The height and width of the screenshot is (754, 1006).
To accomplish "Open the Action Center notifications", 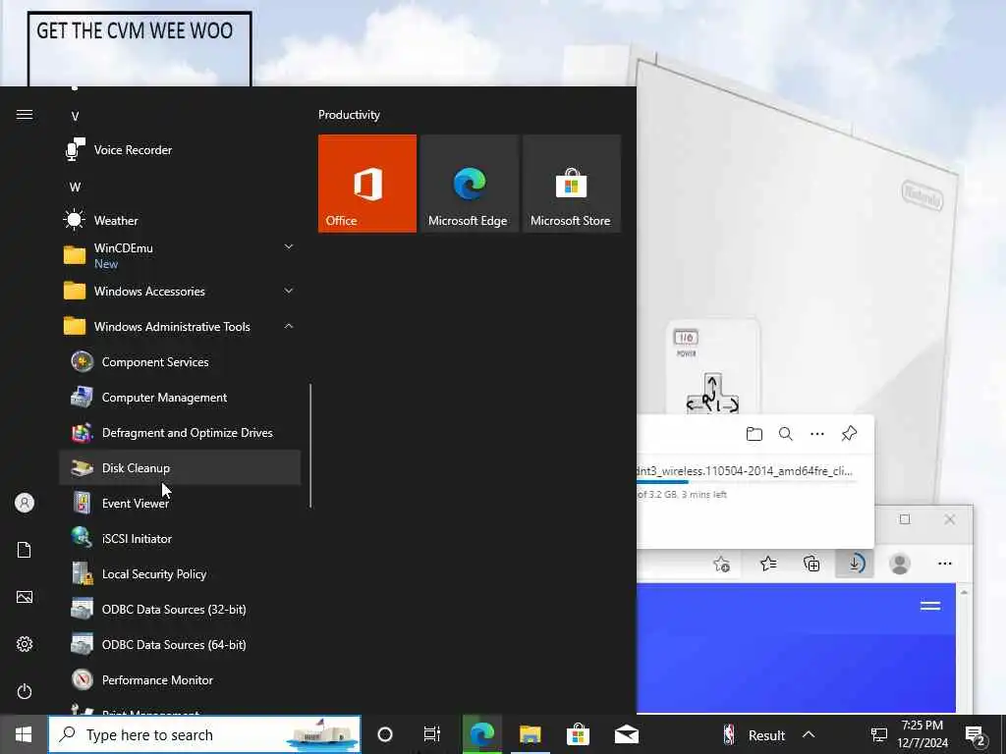I will pos(976,734).
